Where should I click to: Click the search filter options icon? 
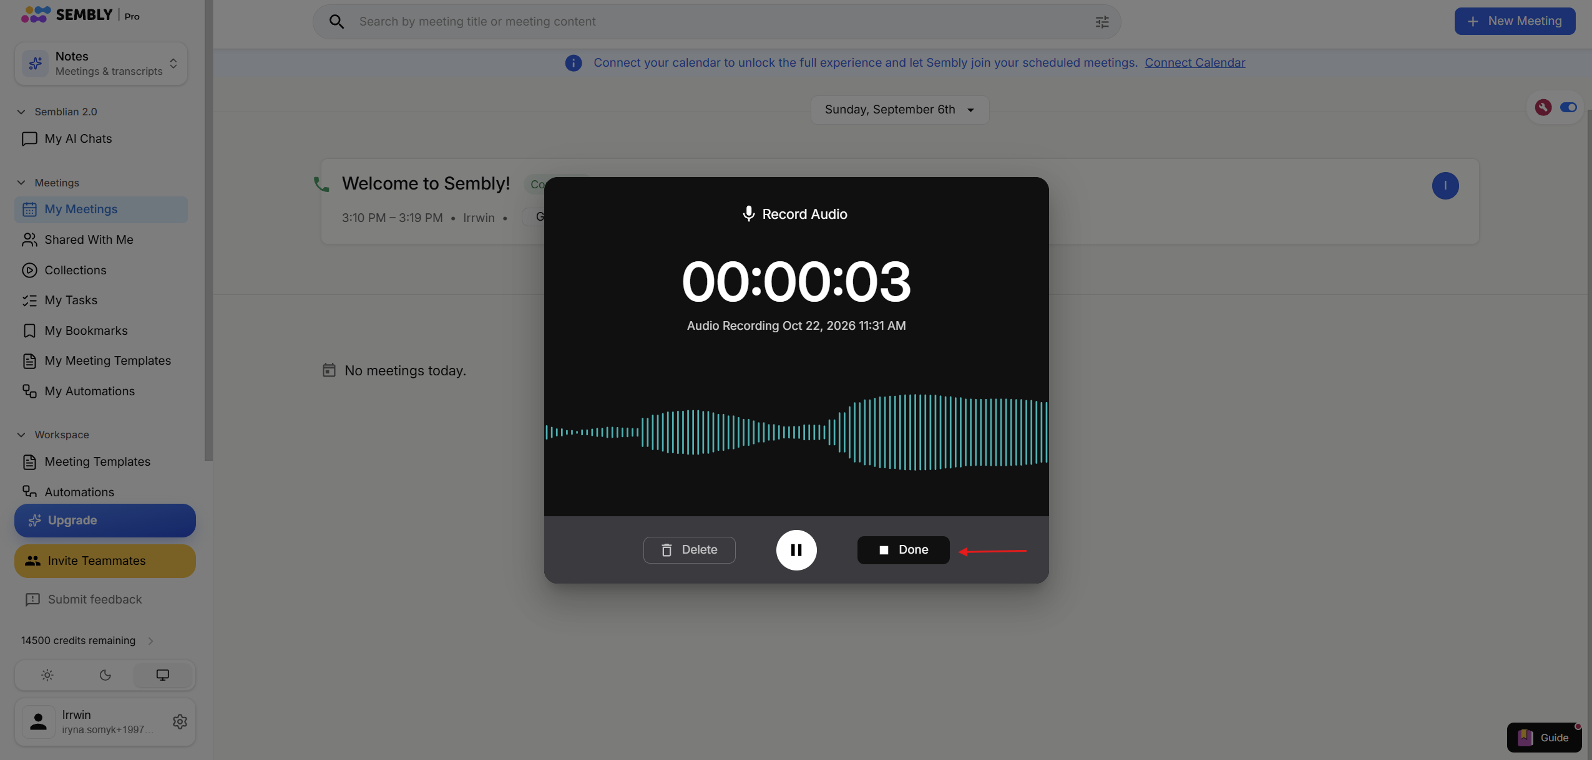[1101, 22]
